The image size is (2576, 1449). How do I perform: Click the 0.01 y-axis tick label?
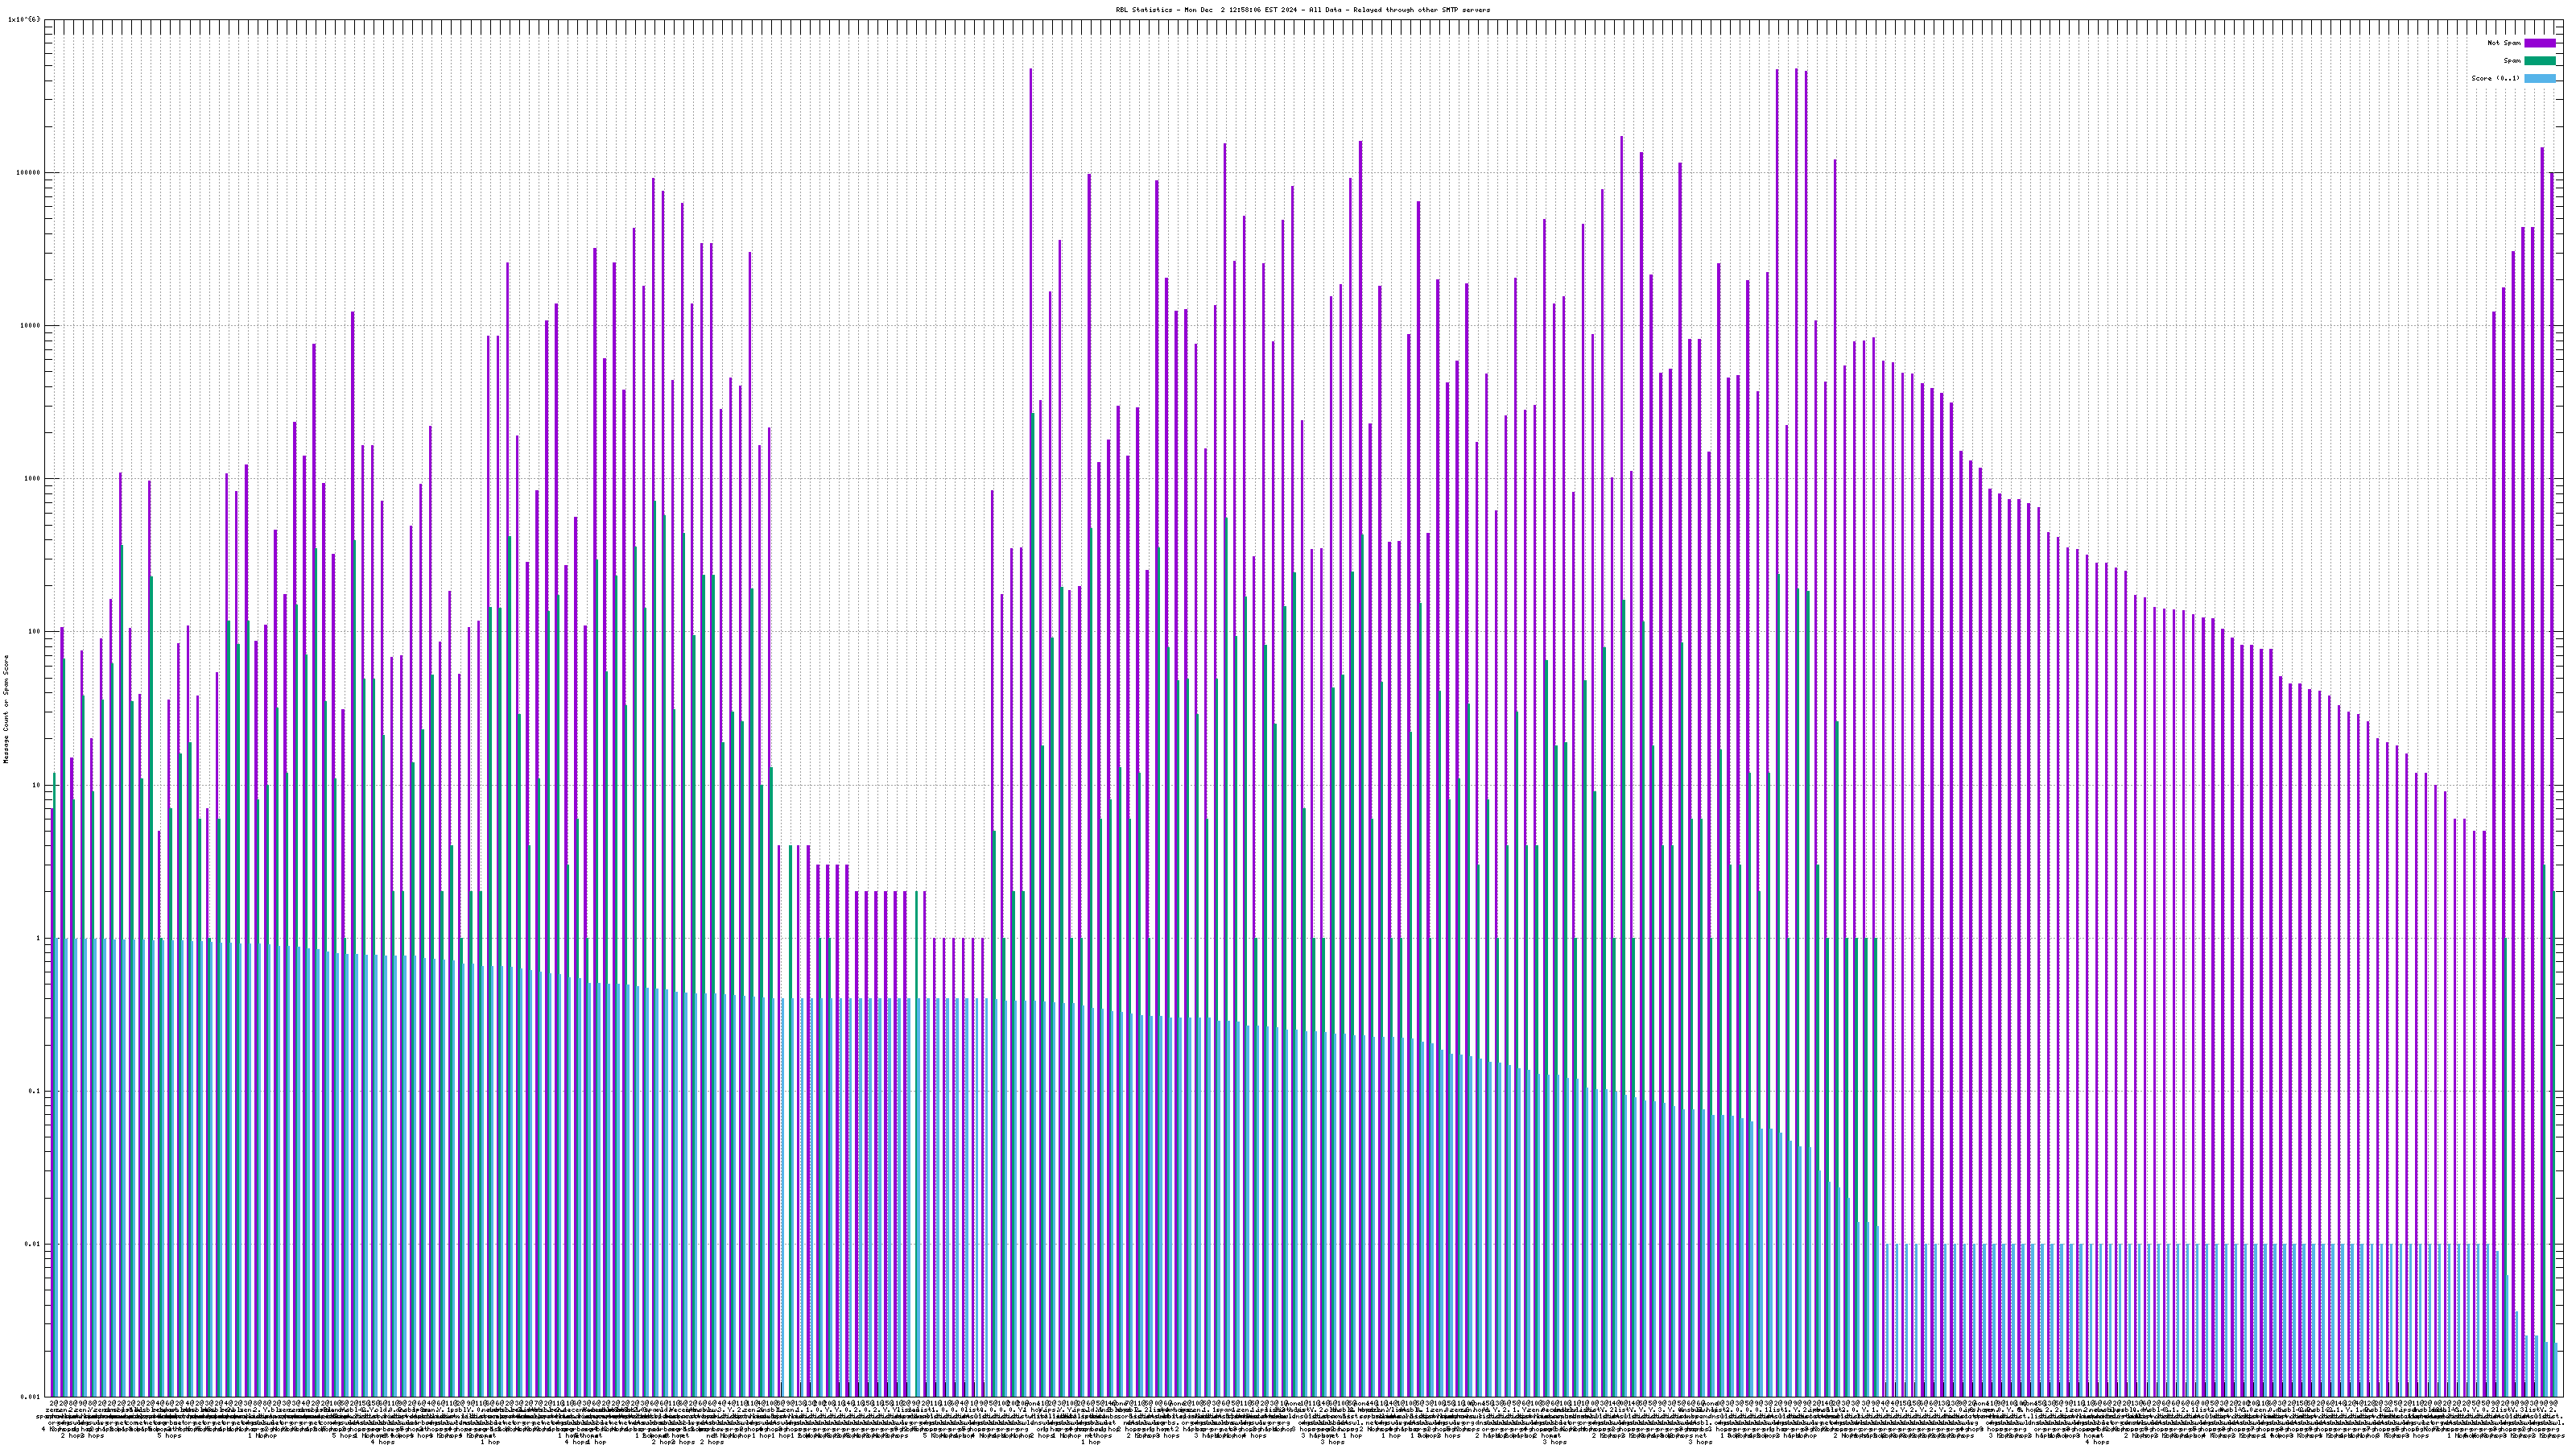pyautogui.click(x=34, y=1244)
